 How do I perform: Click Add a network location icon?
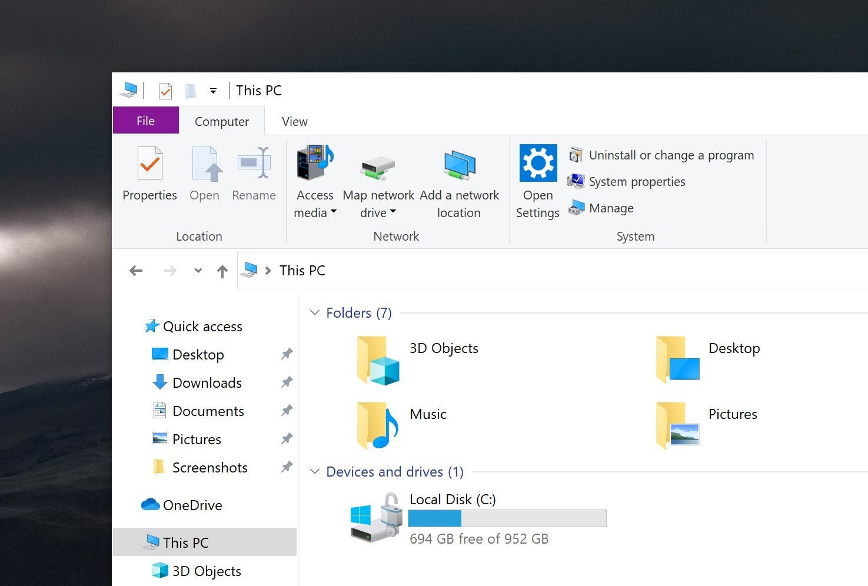click(x=460, y=165)
